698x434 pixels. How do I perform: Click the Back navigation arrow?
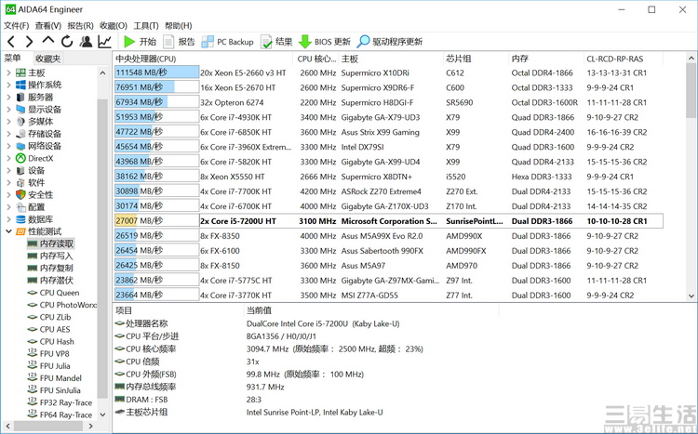click(11, 42)
